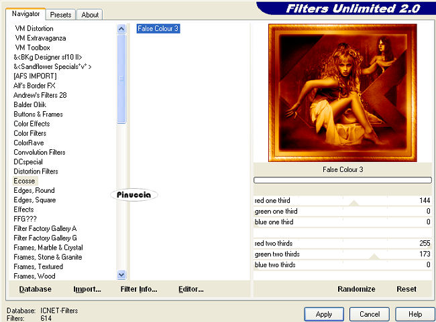The height and width of the screenshot is (322, 436).
Task: Open the Editor... dialog
Action: (191, 289)
